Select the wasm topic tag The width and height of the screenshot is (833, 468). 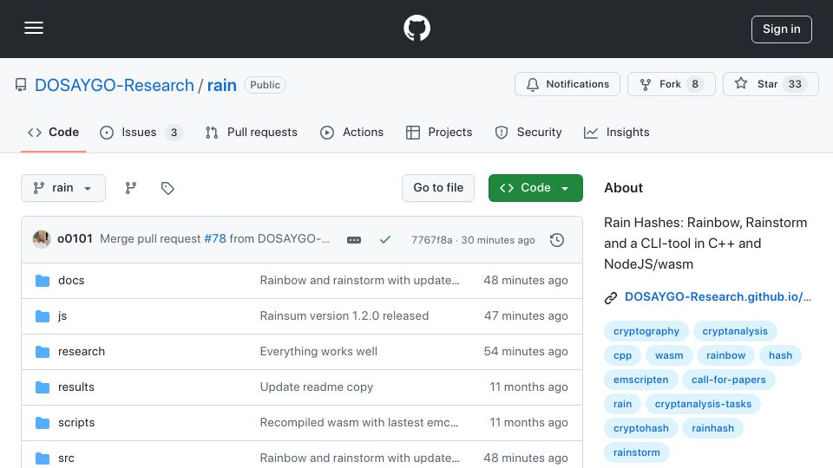669,355
